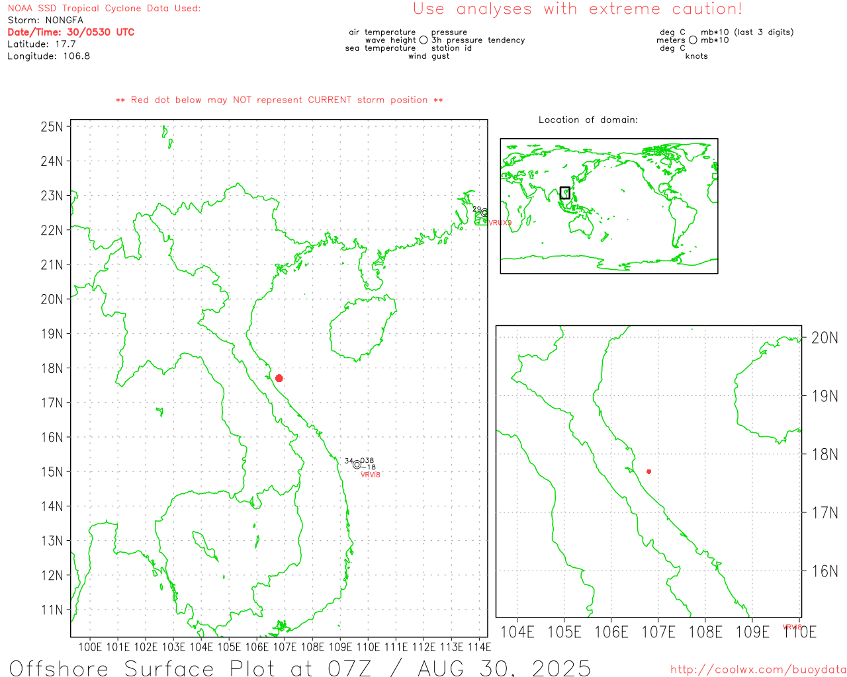Click the 'NOAA SSD Tropical Cyclone Data Used:' heading

(x=104, y=8)
